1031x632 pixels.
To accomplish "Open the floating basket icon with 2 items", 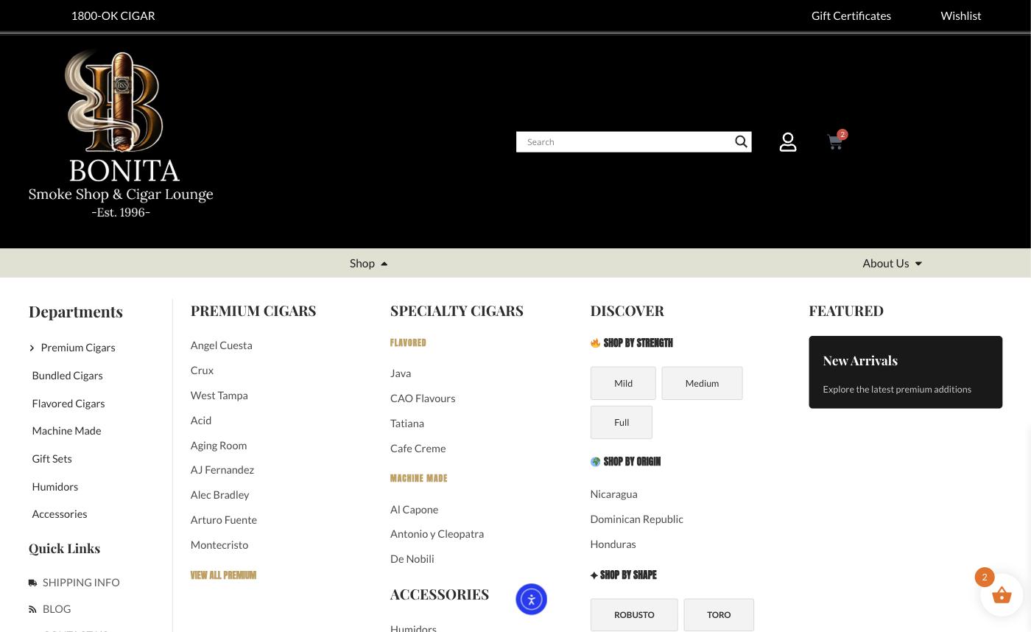I will (x=1002, y=594).
